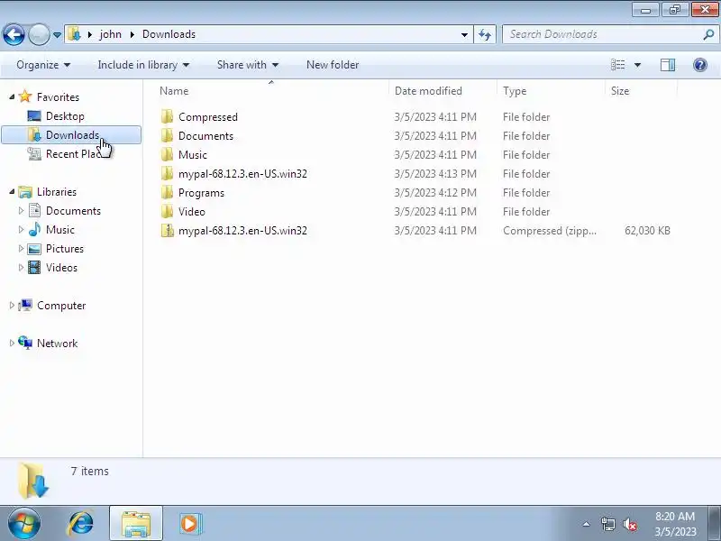
Task: Open the recent pages history dropdown arrow
Action: [57, 35]
